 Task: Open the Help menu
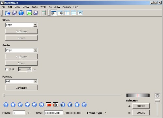coord(76,7)
